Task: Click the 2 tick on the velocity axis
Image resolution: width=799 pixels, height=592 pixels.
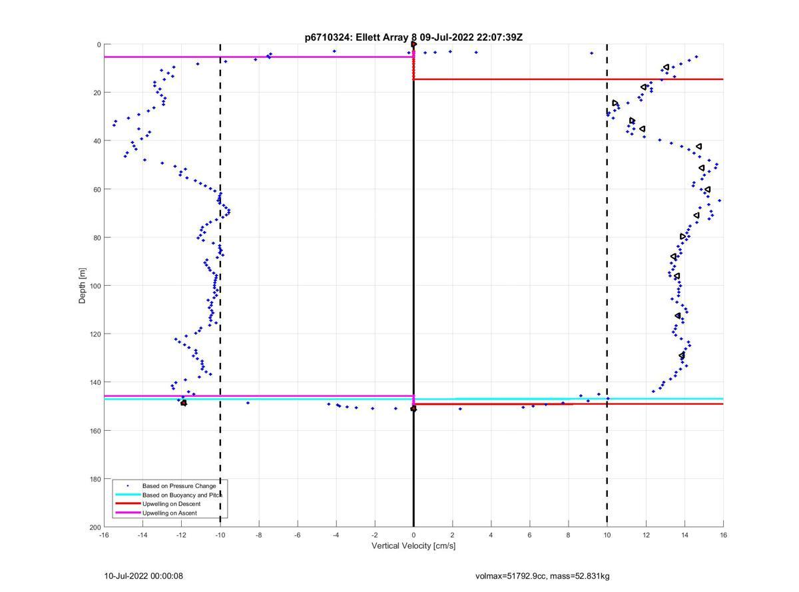Action: (x=452, y=535)
